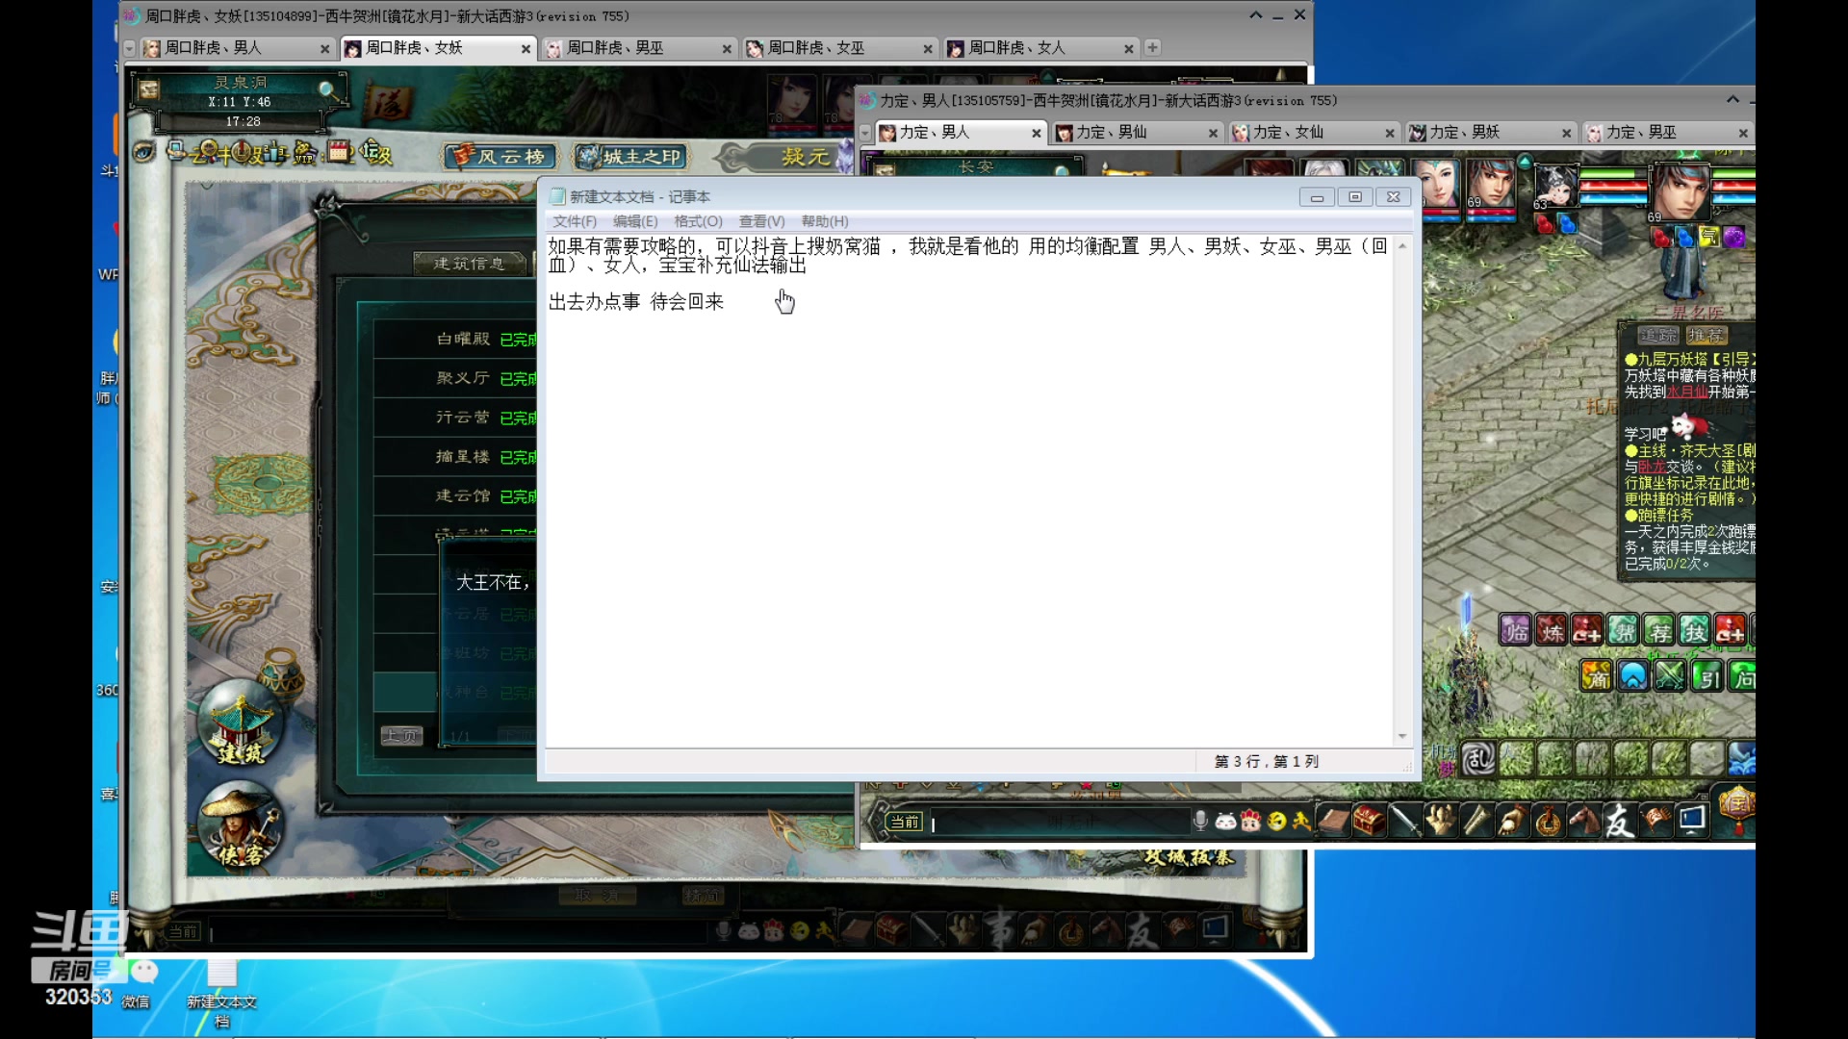
Task: Click the banner flag icon in right game bar
Action: (x=1655, y=821)
